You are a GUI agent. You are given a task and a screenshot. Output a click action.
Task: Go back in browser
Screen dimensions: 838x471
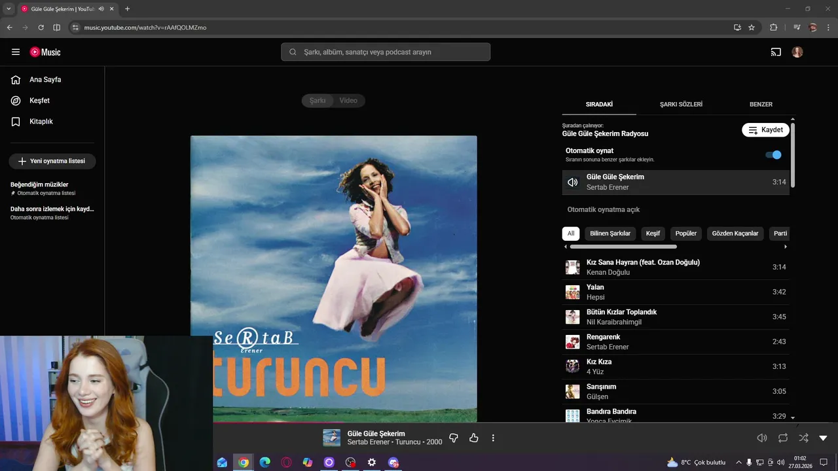click(10, 27)
